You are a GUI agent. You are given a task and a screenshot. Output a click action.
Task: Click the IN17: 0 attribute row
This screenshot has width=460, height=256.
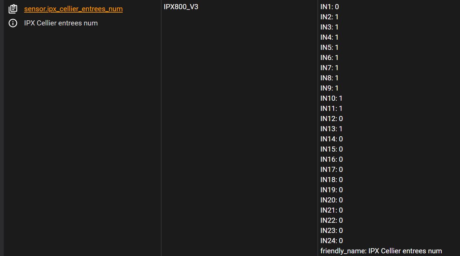[x=332, y=170]
